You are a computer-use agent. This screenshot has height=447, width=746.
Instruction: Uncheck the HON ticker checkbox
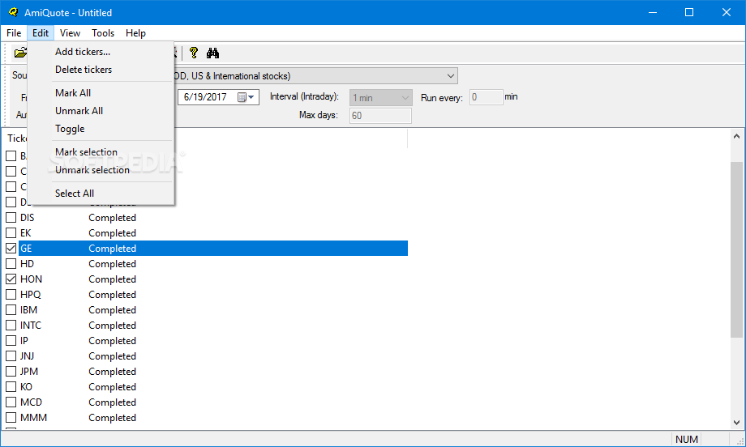pyautogui.click(x=11, y=279)
